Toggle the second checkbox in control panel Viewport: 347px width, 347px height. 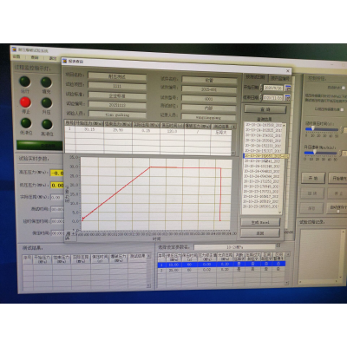(x=342, y=109)
